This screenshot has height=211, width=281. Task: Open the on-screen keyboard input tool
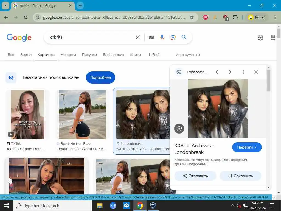151,37
